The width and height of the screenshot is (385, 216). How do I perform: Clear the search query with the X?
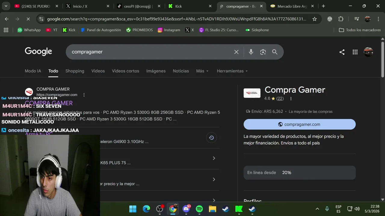[x=236, y=52]
